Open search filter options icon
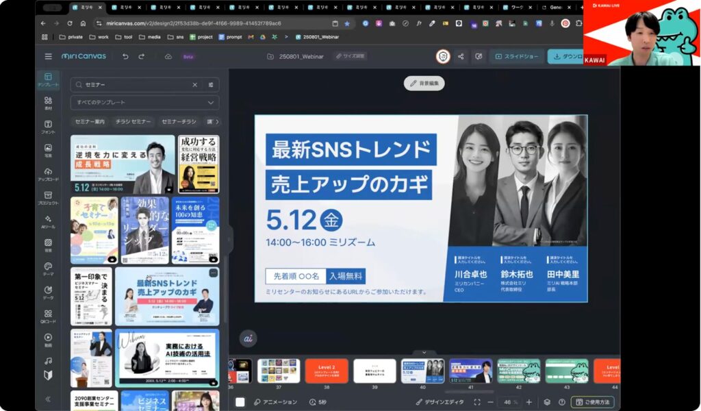The image size is (701, 411). 211,85
